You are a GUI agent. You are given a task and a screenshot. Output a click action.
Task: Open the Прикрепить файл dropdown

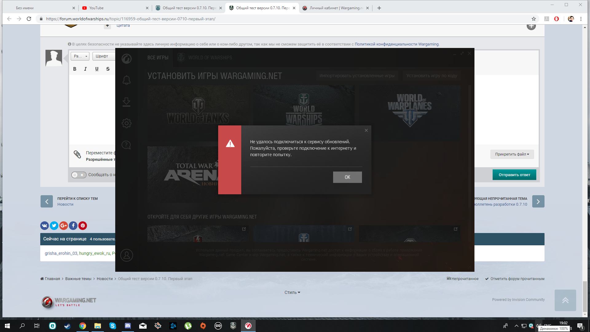pyautogui.click(x=512, y=154)
